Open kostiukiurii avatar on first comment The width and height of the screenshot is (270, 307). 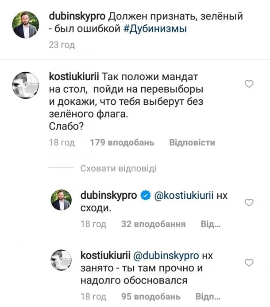coord(26,85)
